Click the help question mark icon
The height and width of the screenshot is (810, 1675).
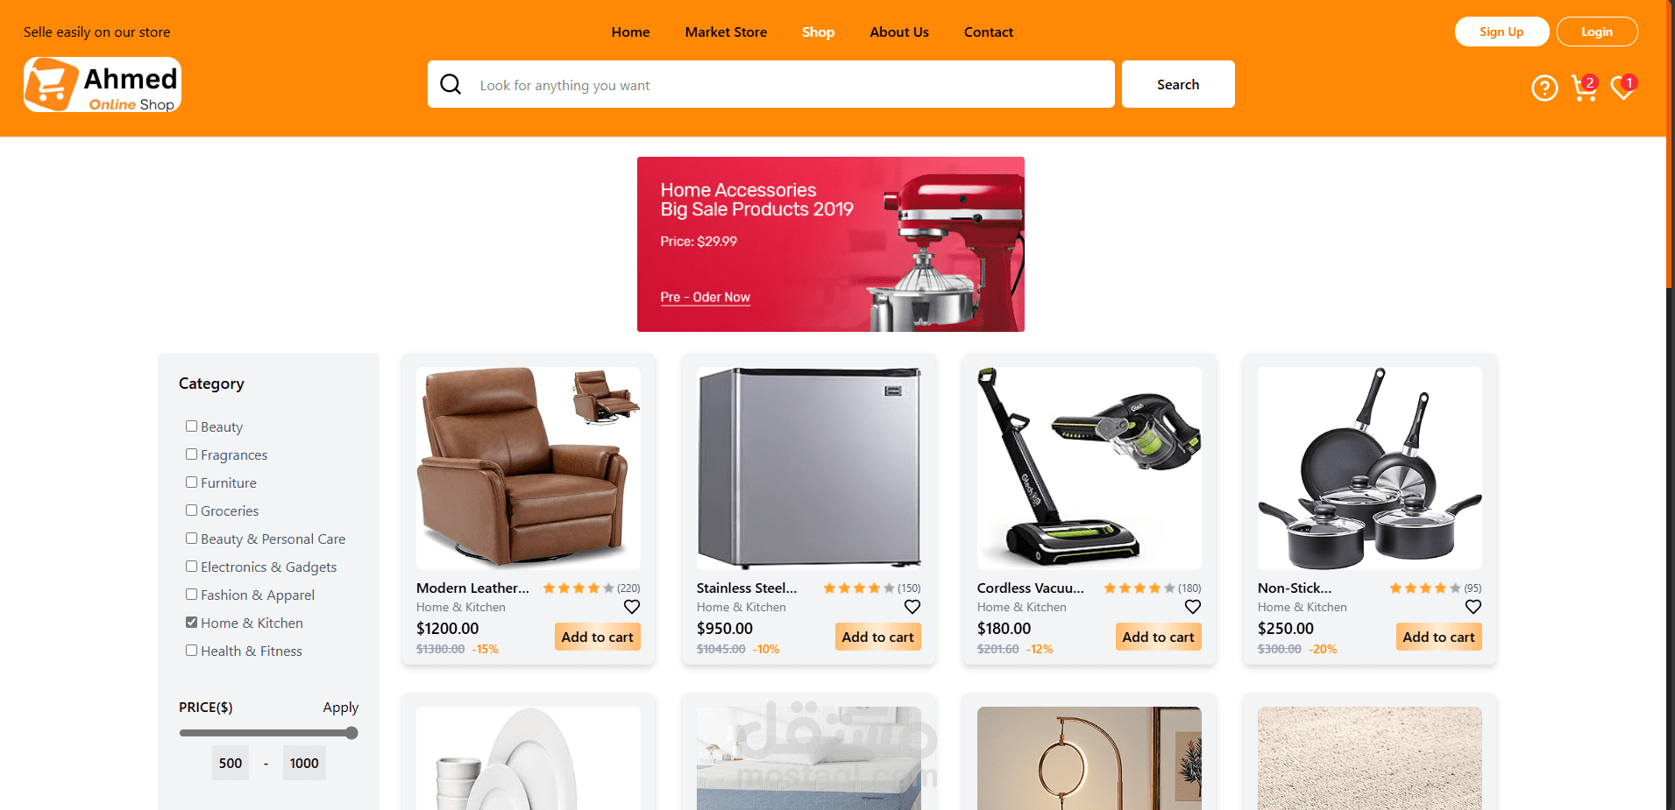click(1544, 88)
